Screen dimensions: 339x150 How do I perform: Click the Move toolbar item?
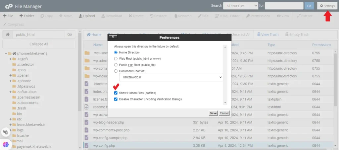click(x=66, y=16)
